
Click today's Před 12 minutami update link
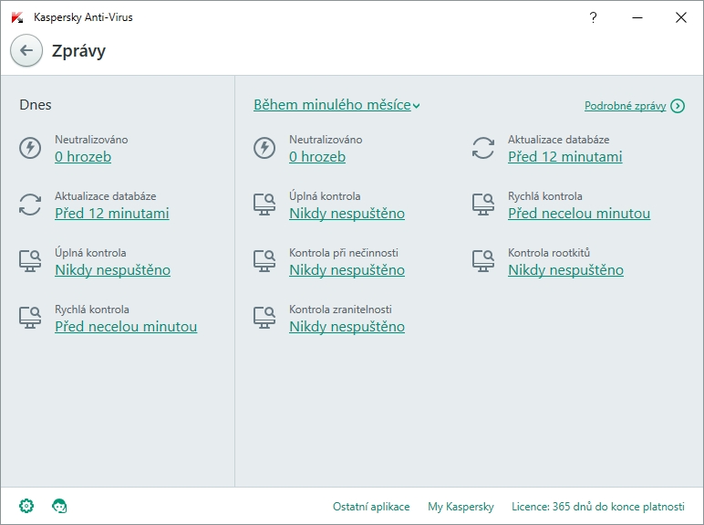click(112, 214)
